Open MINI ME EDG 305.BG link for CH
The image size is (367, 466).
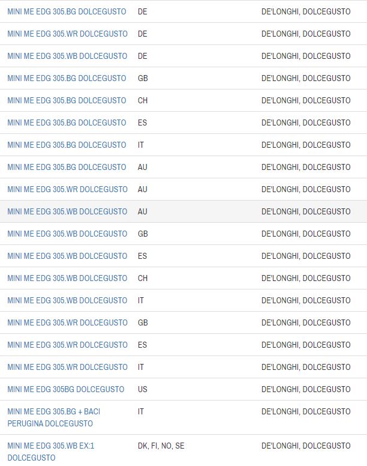click(67, 100)
